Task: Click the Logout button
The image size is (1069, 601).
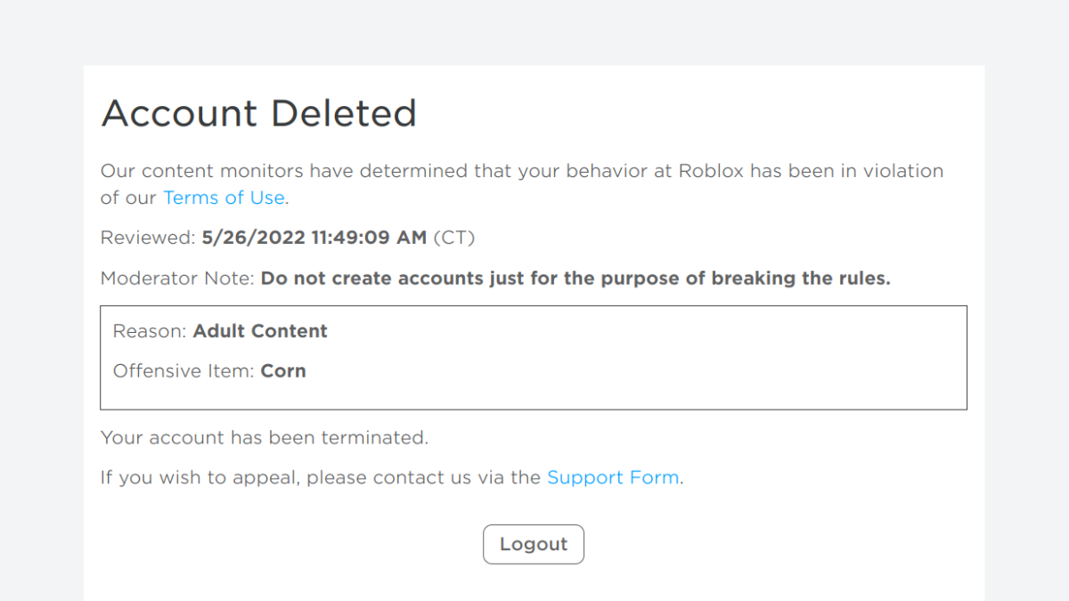Action: 534,544
